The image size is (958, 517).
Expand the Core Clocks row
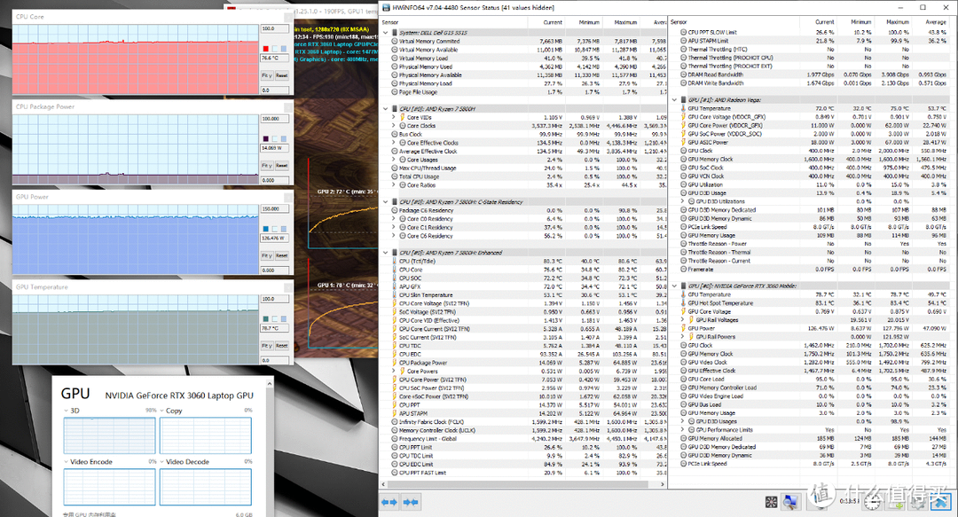coord(394,126)
